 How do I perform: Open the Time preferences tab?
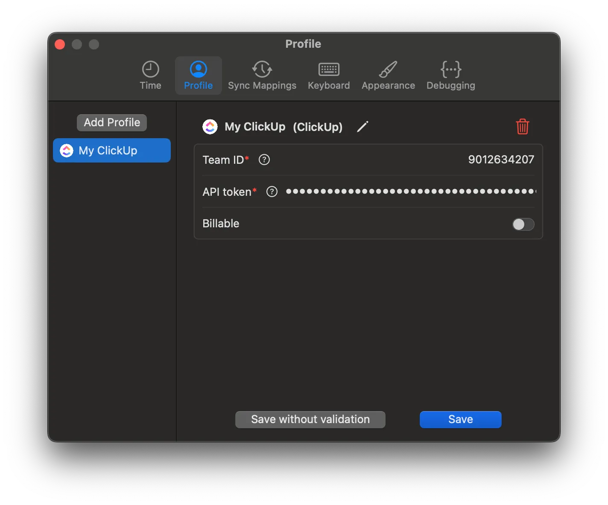coord(150,75)
